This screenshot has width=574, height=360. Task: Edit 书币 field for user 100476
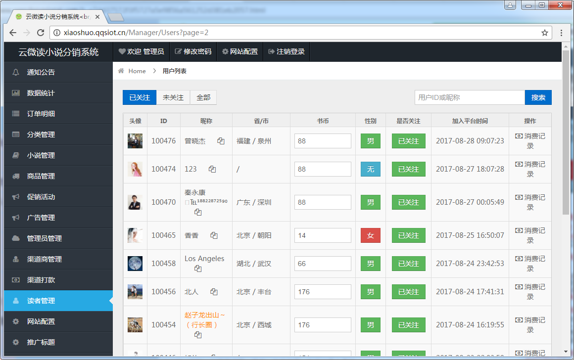pyautogui.click(x=323, y=141)
